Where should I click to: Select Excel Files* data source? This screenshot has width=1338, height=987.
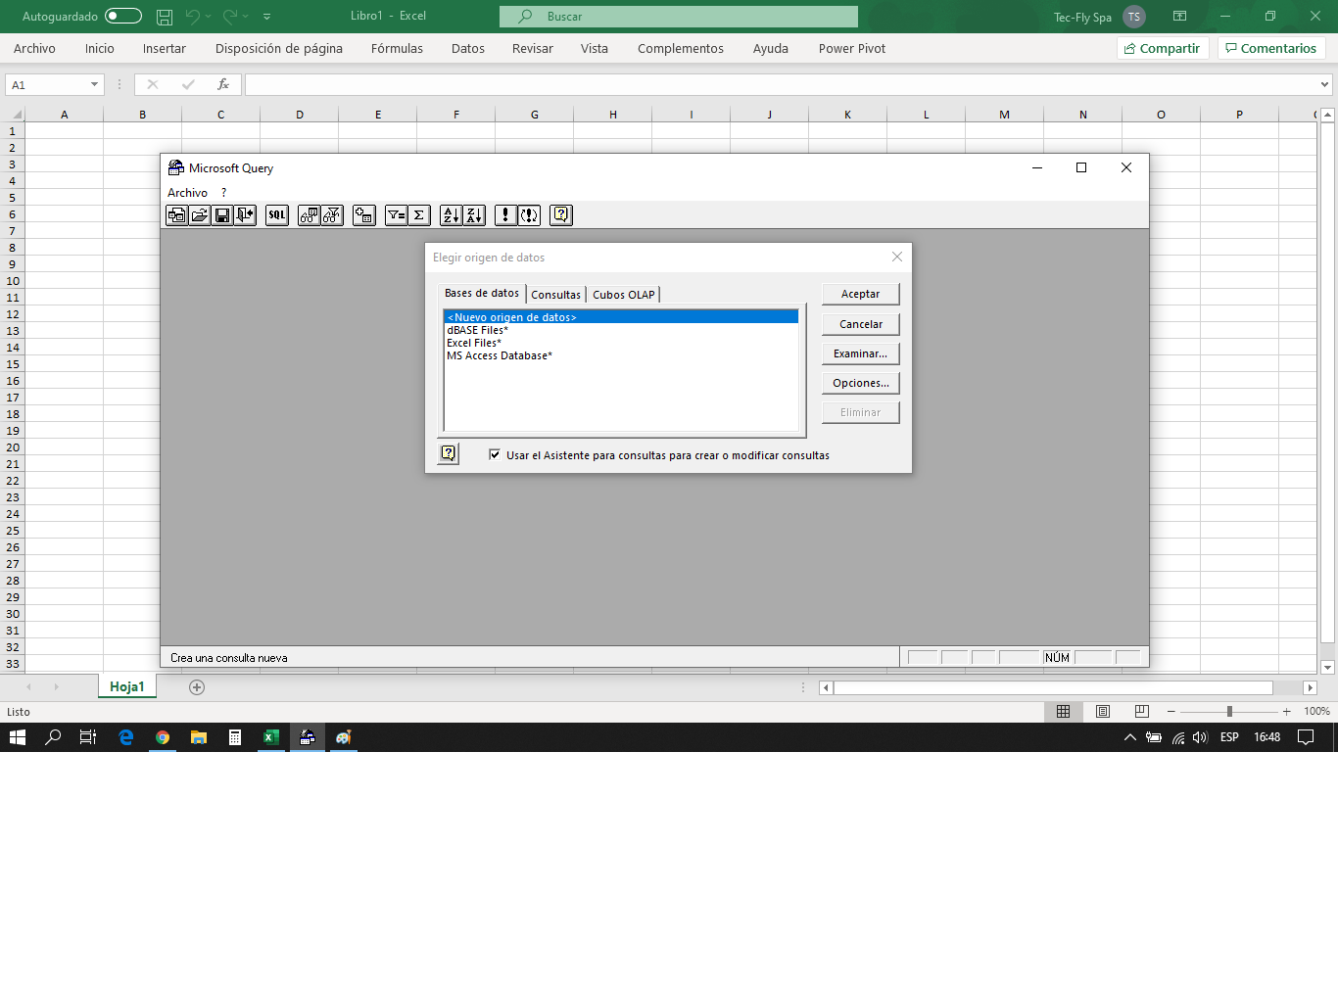click(621, 343)
